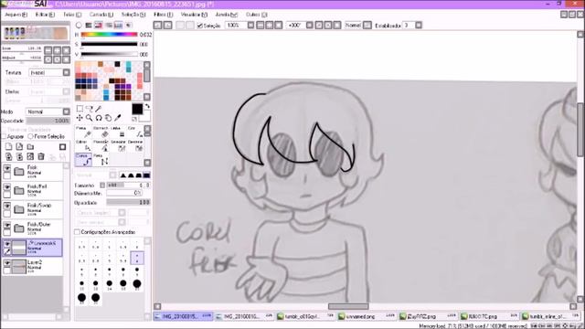Open the rotation angle dropdown

coord(309,25)
